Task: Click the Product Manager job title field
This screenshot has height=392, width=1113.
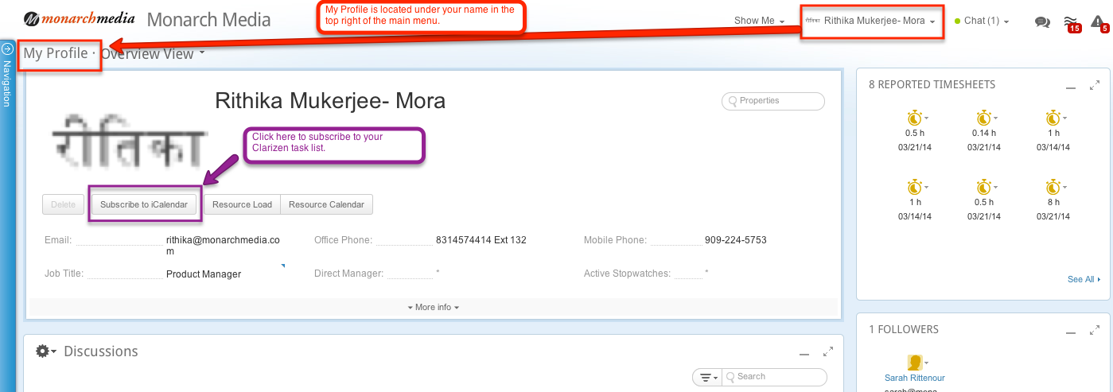Action: pos(204,274)
